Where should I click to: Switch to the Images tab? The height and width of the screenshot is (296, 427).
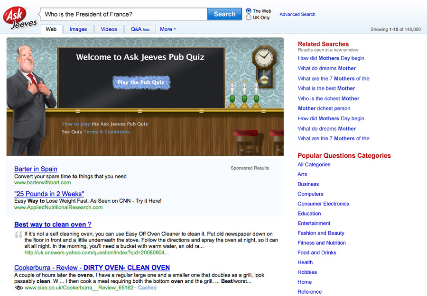(x=78, y=29)
